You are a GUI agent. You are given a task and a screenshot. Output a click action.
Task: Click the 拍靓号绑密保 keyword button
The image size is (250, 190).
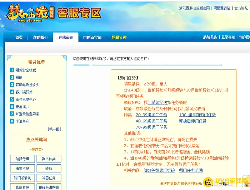pos(49,187)
